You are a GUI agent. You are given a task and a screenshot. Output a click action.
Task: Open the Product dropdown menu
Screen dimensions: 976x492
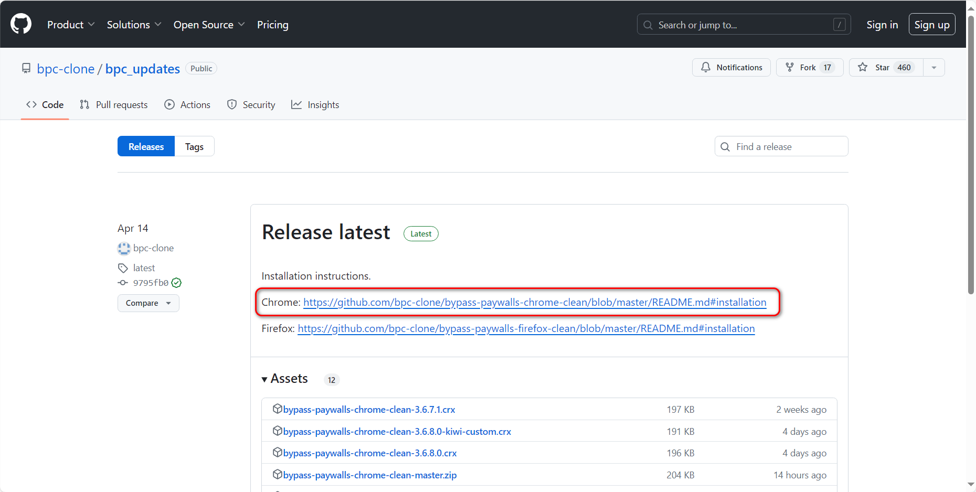click(71, 25)
